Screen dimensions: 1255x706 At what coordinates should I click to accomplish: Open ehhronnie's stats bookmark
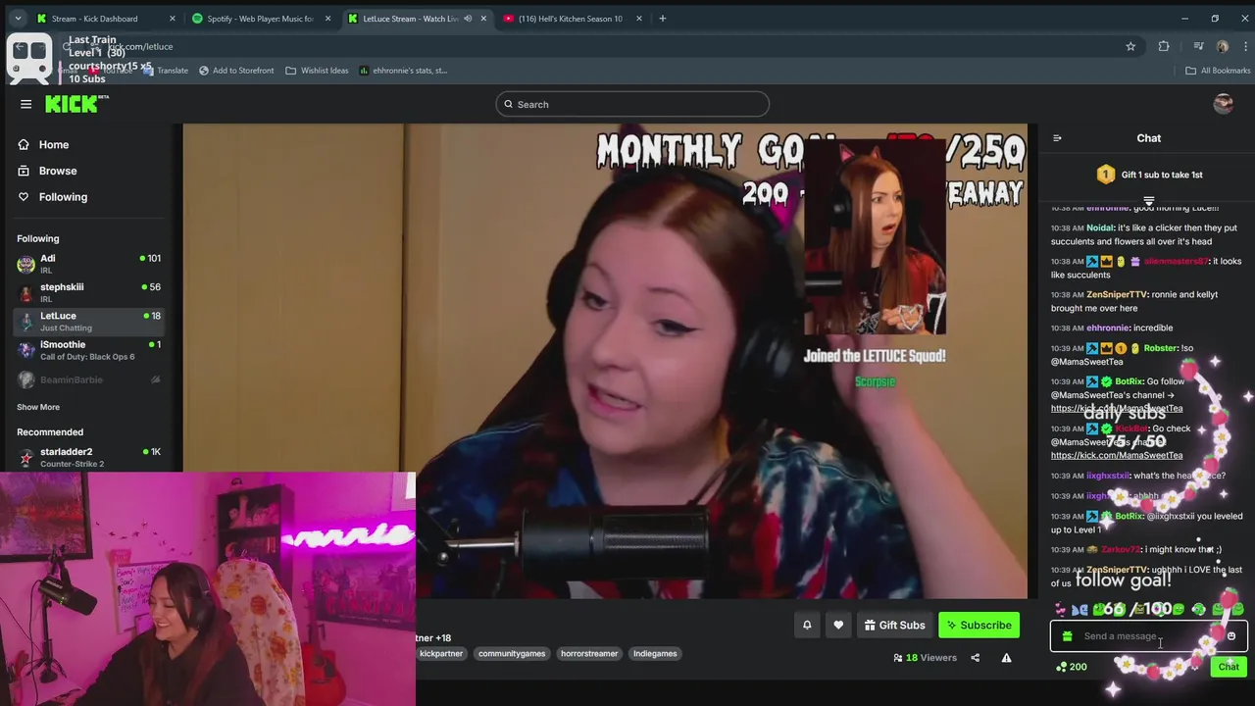[403, 71]
